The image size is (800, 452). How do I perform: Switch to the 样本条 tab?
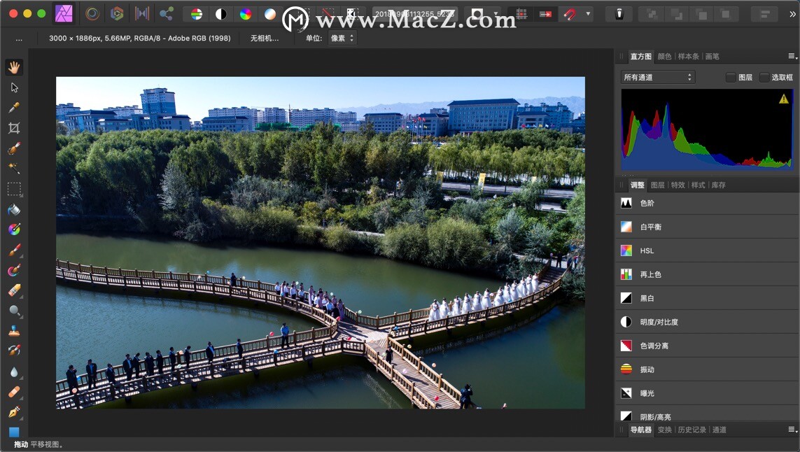pyautogui.click(x=688, y=56)
